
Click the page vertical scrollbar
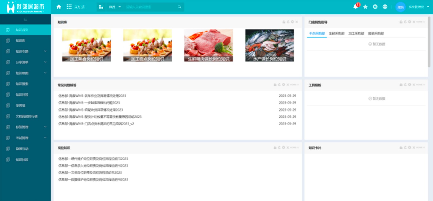429,42
